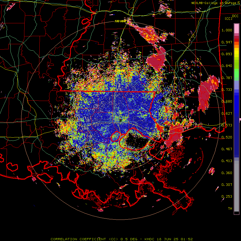241x241 pixels.
Task: Pick the orange color band near 0.947
Action: [x=236, y=43]
